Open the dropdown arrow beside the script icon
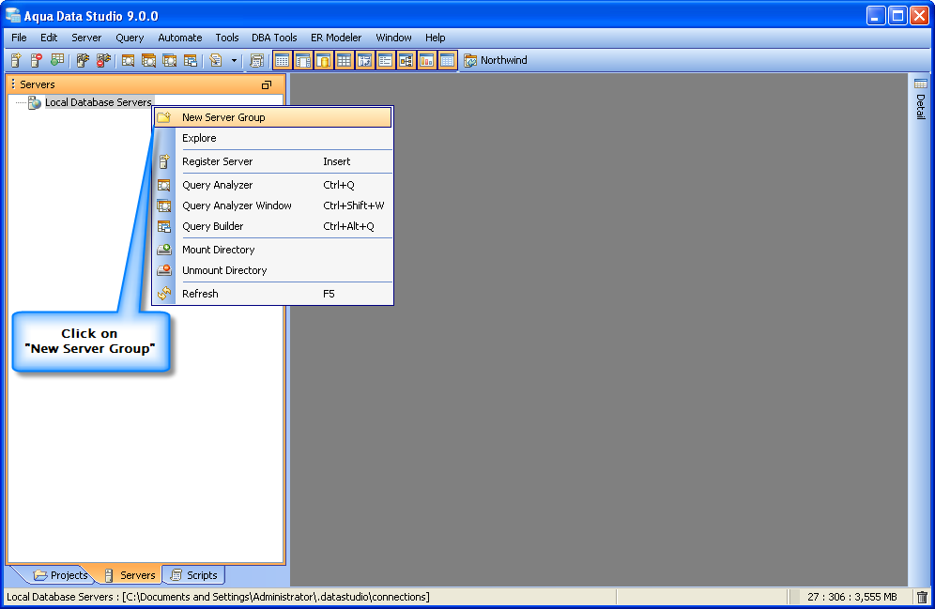This screenshot has height=609, width=935. pos(234,61)
